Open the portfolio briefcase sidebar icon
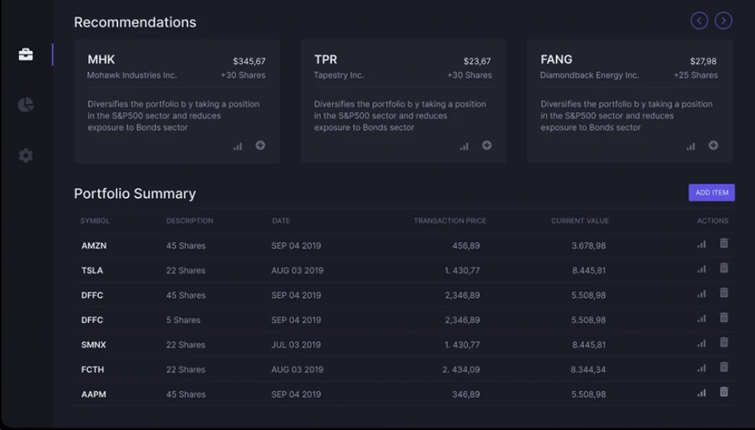755x430 pixels. (x=25, y=55)
